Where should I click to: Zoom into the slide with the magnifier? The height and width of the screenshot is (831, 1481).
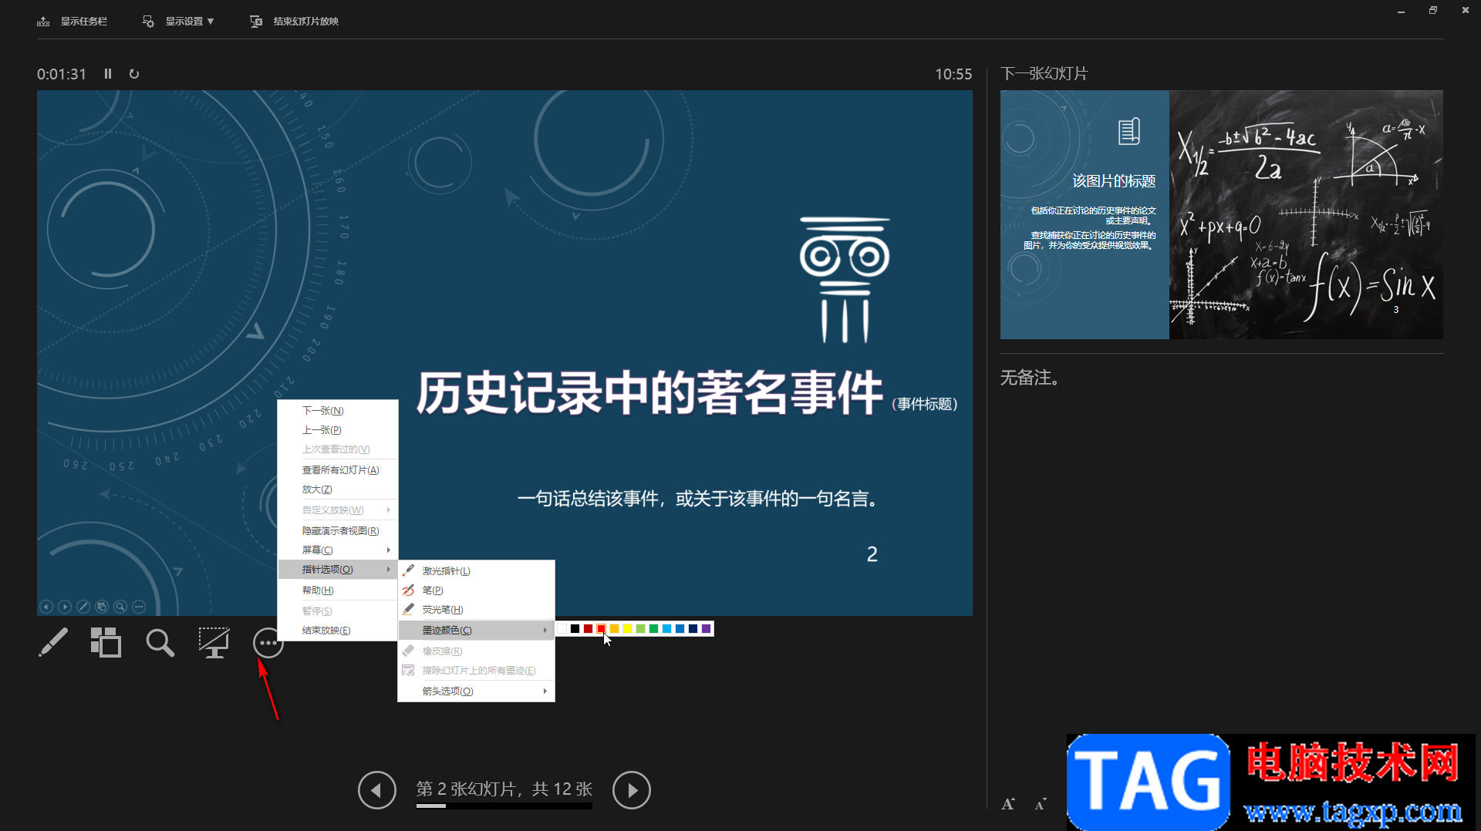point(160,642)
